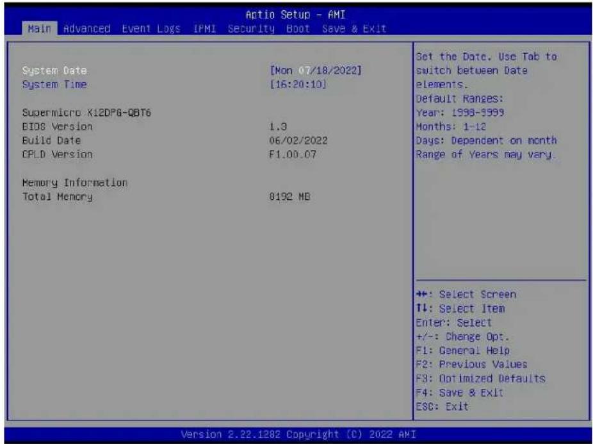
Task: Click the F2: Previous Values hint
Action: pos(471,365)
